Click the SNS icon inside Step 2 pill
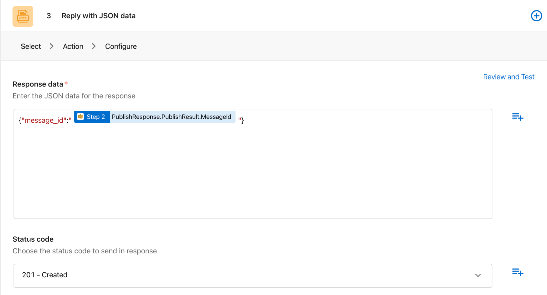This screenshot has width=547, height=295. (x=80, y=117)
